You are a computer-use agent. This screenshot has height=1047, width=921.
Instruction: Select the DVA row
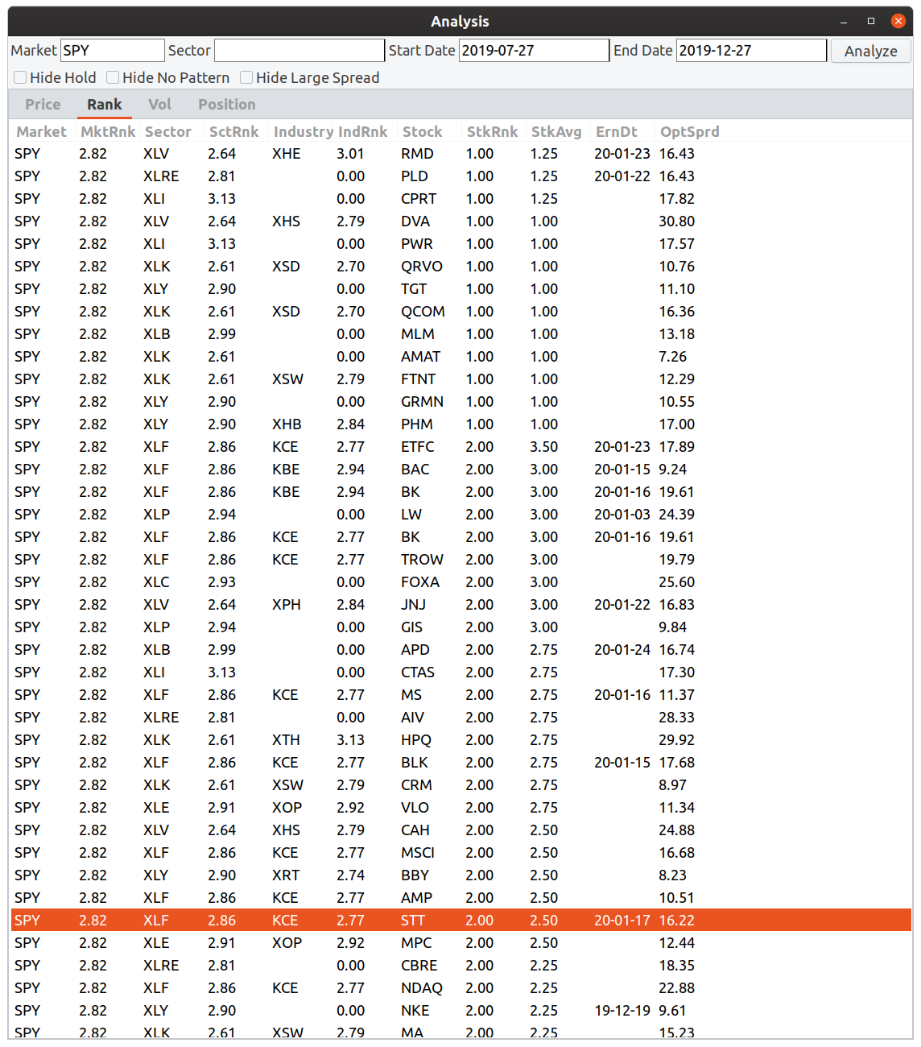click(x=461, y=221)
